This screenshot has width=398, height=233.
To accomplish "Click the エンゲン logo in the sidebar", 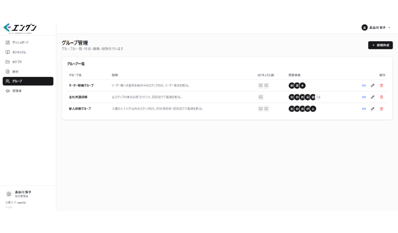I will coord(20,28).
